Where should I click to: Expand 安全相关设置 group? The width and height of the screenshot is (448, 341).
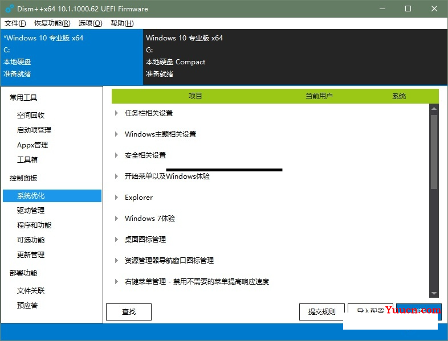(116, 155)
